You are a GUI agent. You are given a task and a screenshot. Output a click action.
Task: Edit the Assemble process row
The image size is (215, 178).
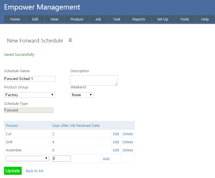(116, 150)
